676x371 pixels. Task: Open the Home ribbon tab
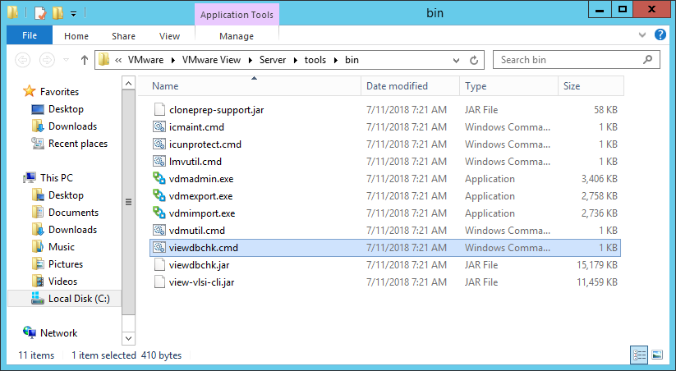76,36
